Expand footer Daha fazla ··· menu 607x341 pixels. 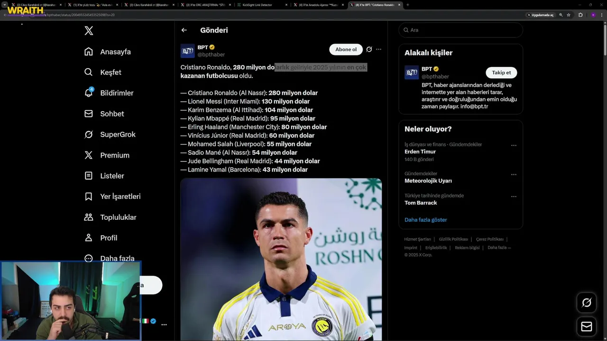(499, 248)
